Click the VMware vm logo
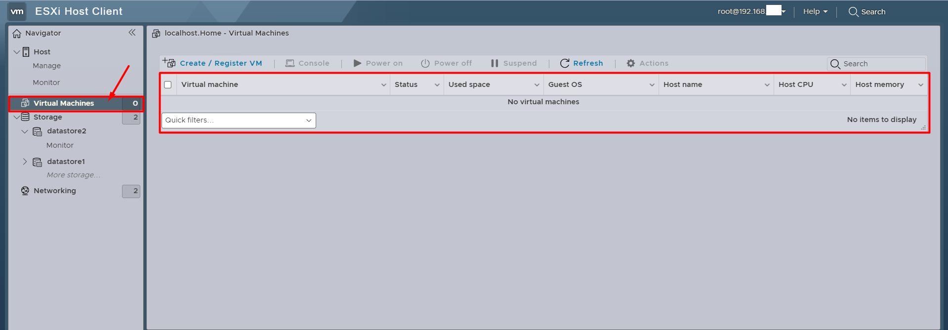948x330 pixels. coord(17,11)
